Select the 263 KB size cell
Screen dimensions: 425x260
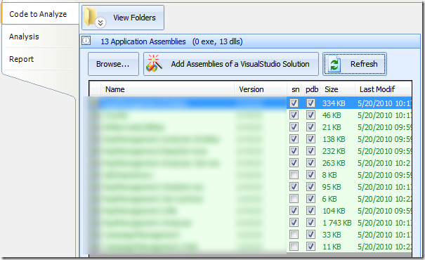click(x=334, y=163)
